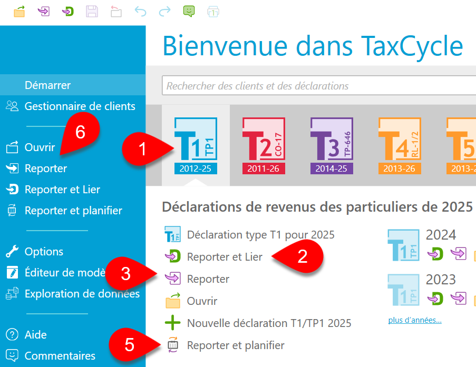Screen dimensions: 476x367
Task: Click the client and return search field
Action: (319, 86)
